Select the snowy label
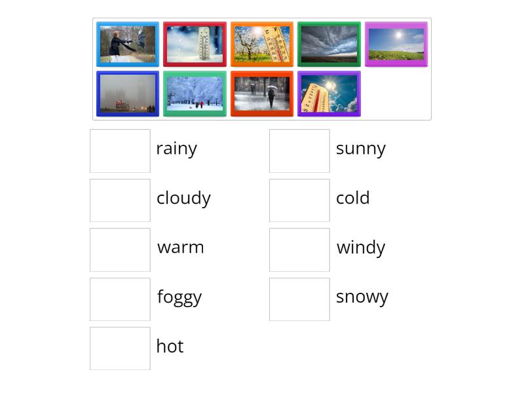524x393 pixels. click(362, 297)
